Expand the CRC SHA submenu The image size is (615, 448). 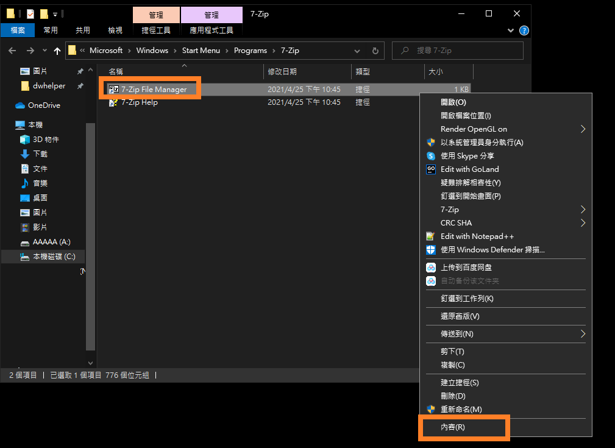505,223
